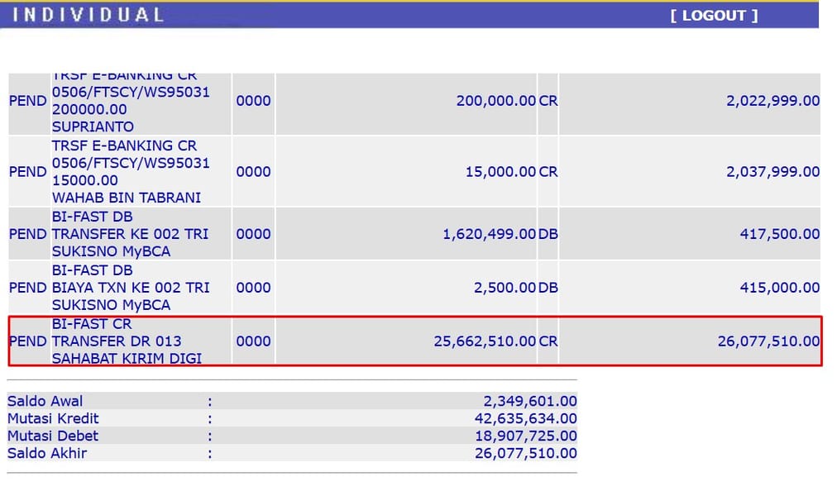Click 0000 branch code in BIAYA TXN row
The width and height of the screenshot is (837, 496).
tap(254, 288)
